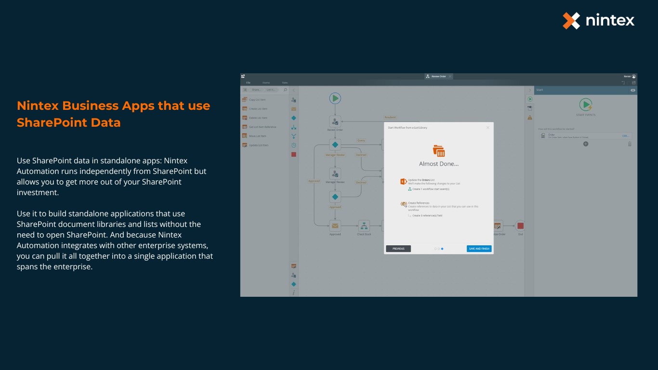Click the warning triangle icon in side strip
This screenshot has width=658, height=370.
click(x=530, y=117)
